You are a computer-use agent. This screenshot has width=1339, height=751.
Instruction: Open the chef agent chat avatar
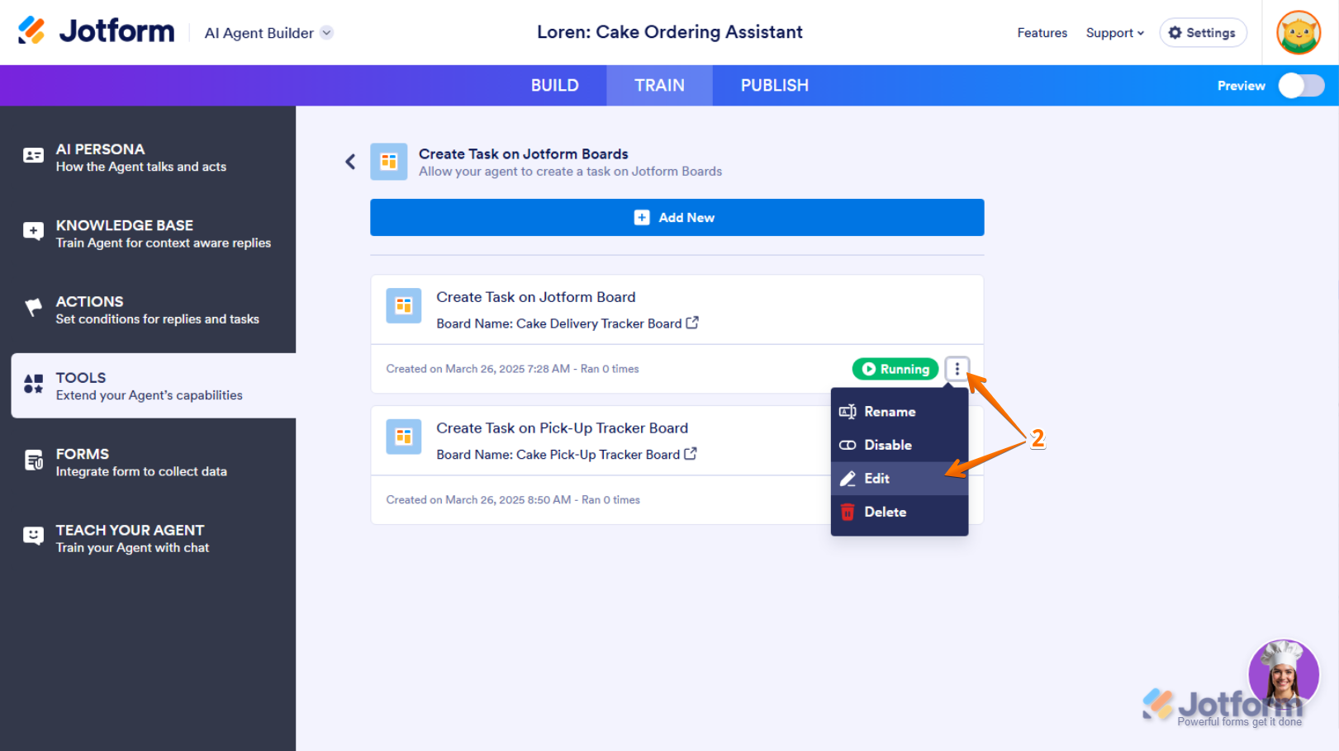[1283, 674]
